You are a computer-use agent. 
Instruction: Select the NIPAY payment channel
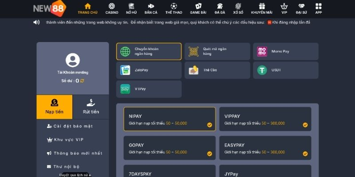[170, 119]
